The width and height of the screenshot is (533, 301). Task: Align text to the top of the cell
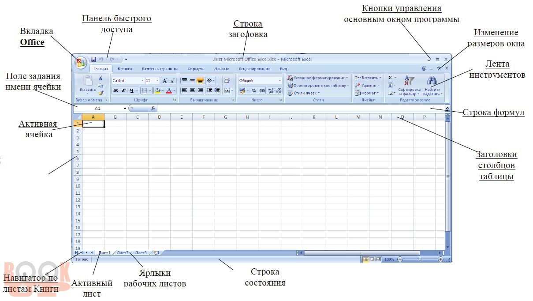click(x=184, y=80)
